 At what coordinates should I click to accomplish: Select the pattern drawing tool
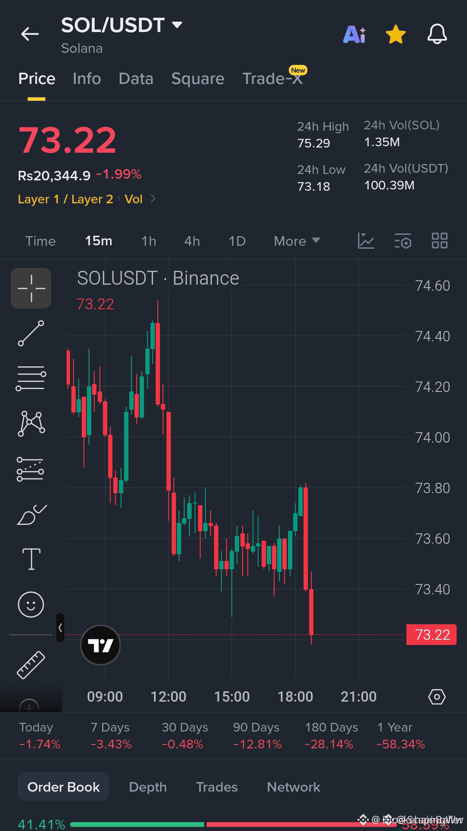coord(31,424)
